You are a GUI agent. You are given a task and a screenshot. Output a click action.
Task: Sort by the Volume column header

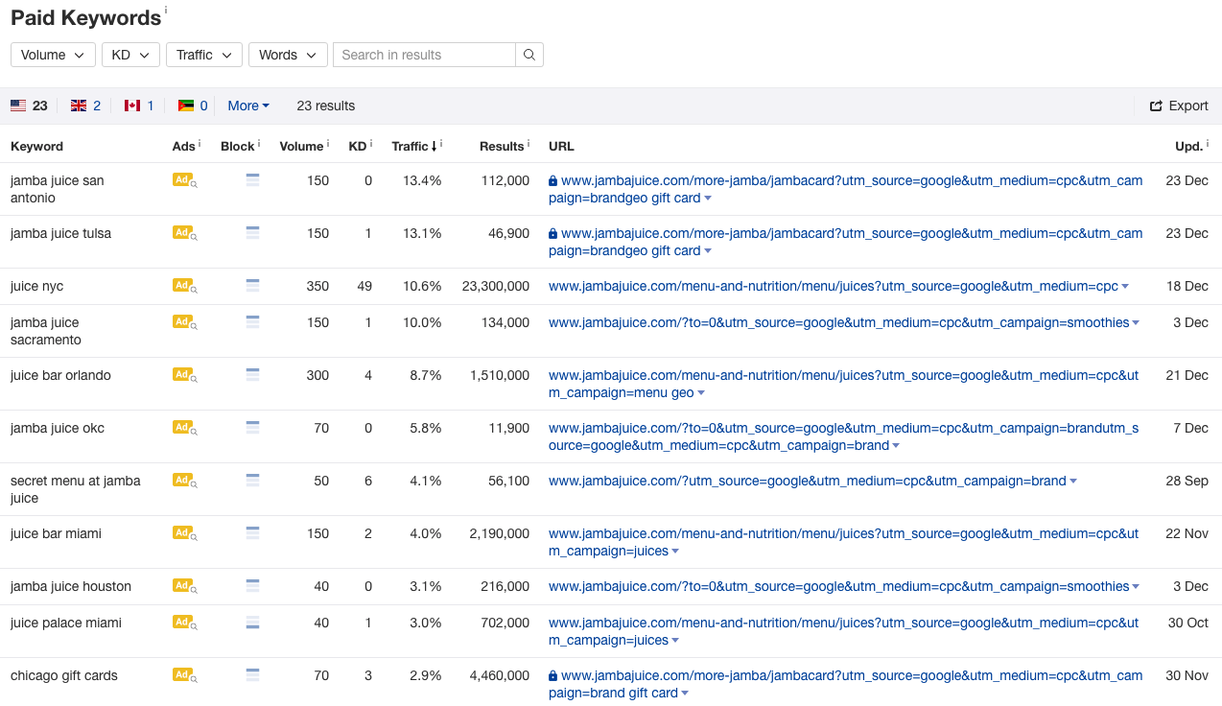301,146
